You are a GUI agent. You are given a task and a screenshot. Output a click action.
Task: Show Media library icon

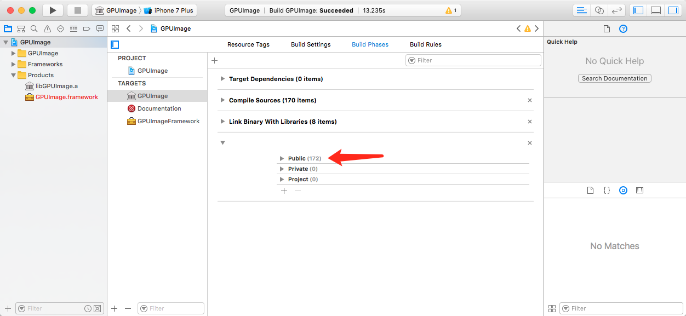point(639,191)
